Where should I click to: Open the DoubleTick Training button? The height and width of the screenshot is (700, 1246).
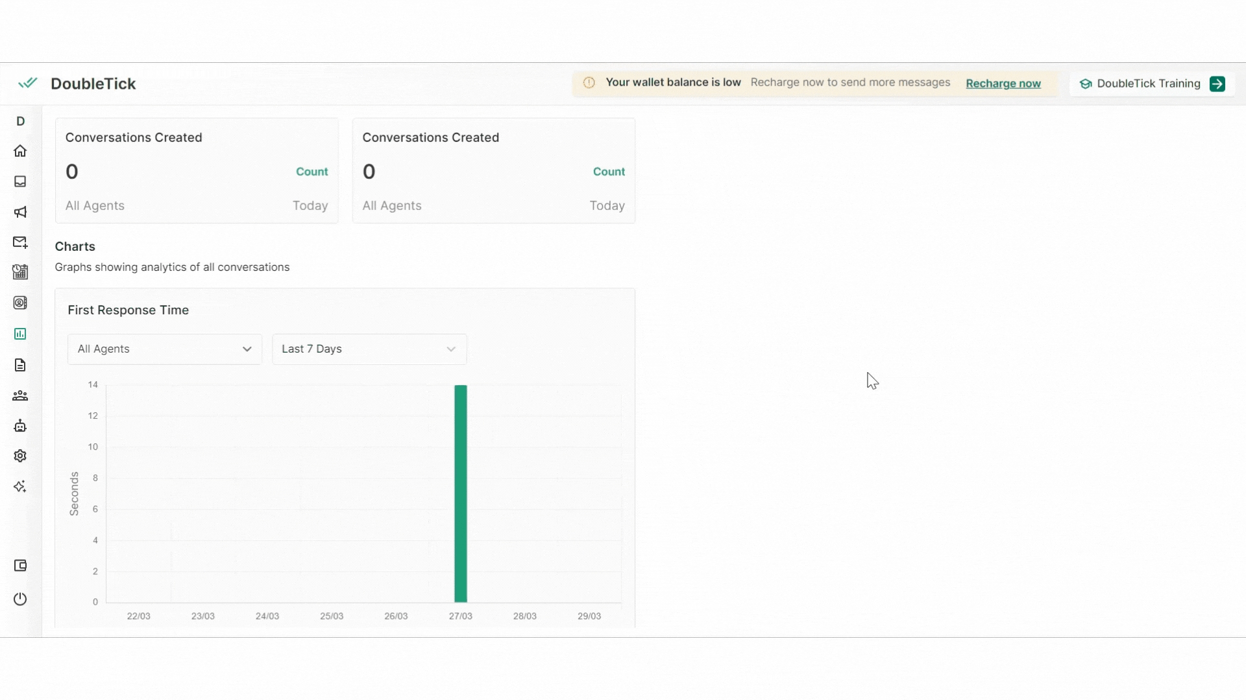[x=1151, y=84]
